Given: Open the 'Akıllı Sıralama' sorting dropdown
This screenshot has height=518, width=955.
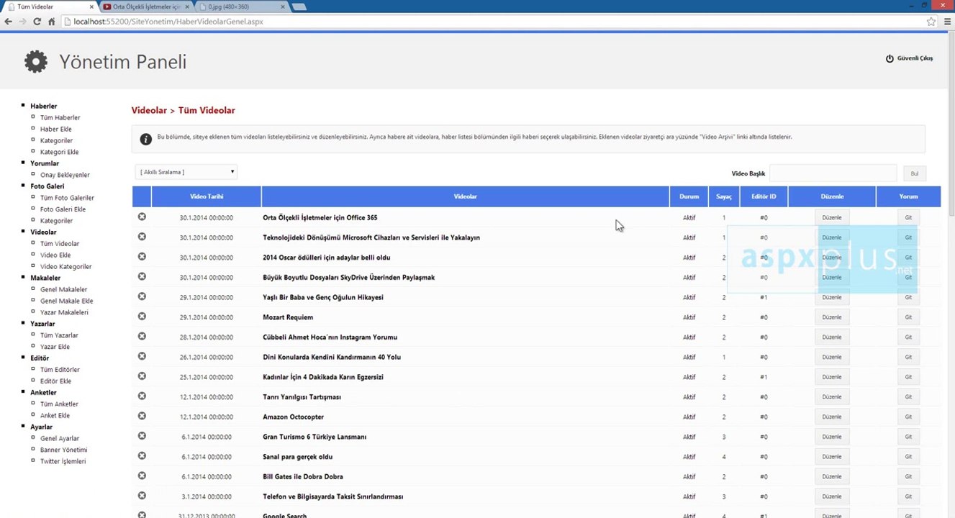Looking at the screenshot, I should tap(186, 172).
